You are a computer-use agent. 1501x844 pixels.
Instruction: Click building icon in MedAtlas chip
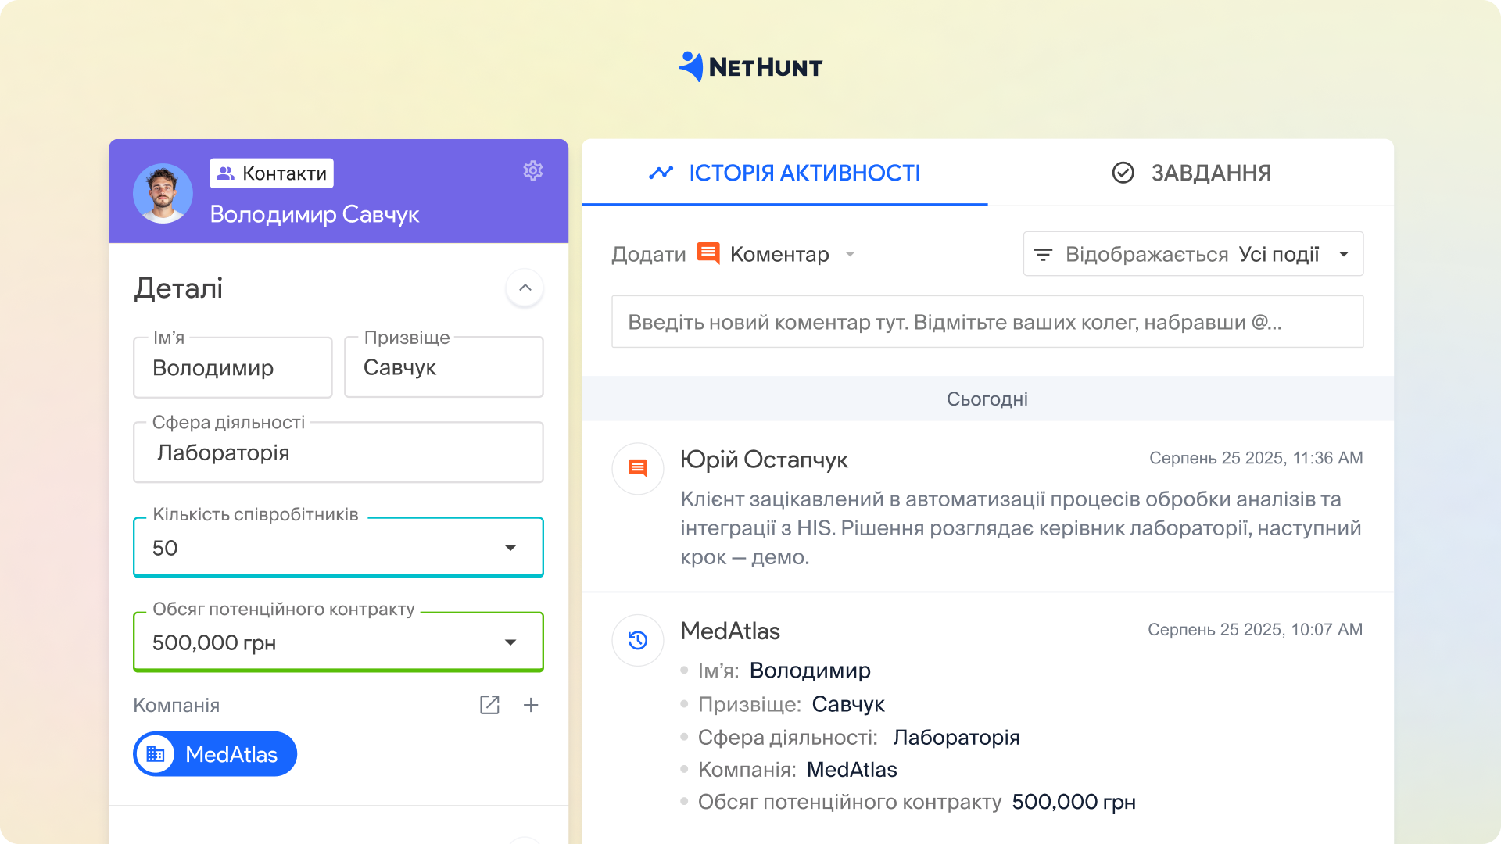pos(156,754)
